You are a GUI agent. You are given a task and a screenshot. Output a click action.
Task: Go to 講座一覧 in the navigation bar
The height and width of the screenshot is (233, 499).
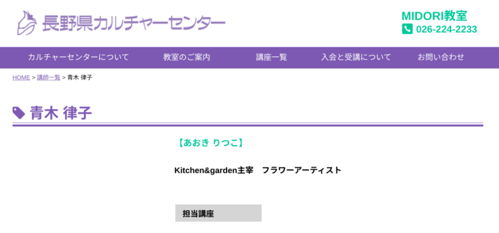point(271,57)
